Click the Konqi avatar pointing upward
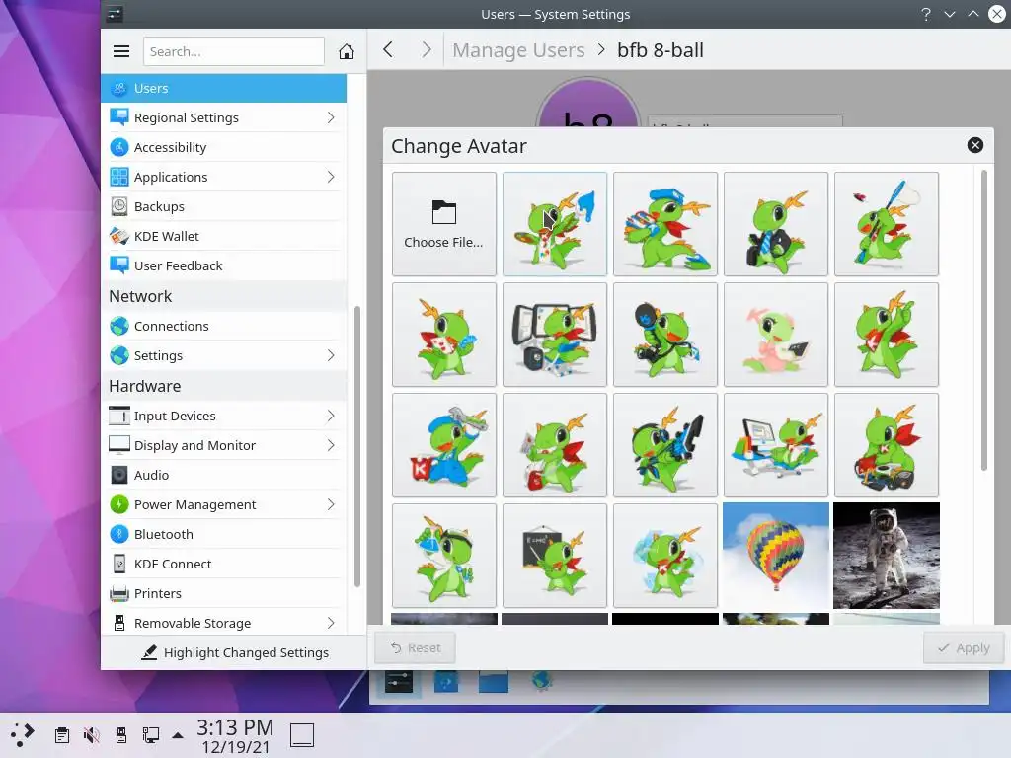 (x=886, y=335)
